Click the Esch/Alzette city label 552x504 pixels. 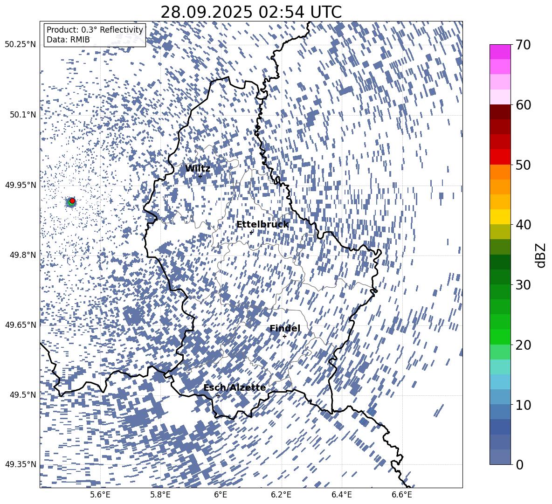235,387
